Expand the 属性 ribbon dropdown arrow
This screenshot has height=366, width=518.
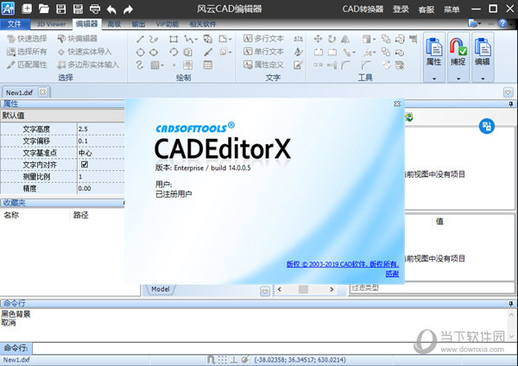(x=434, y=79)
